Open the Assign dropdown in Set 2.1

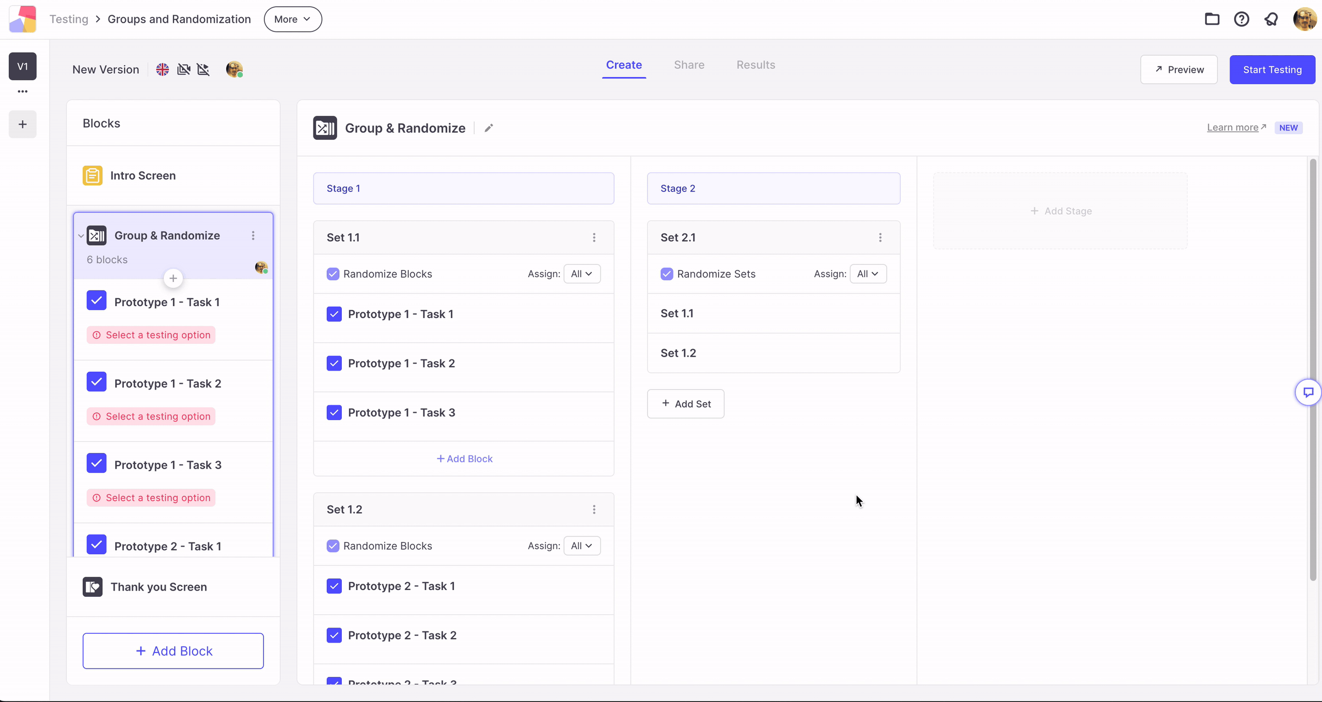[868, 274]
